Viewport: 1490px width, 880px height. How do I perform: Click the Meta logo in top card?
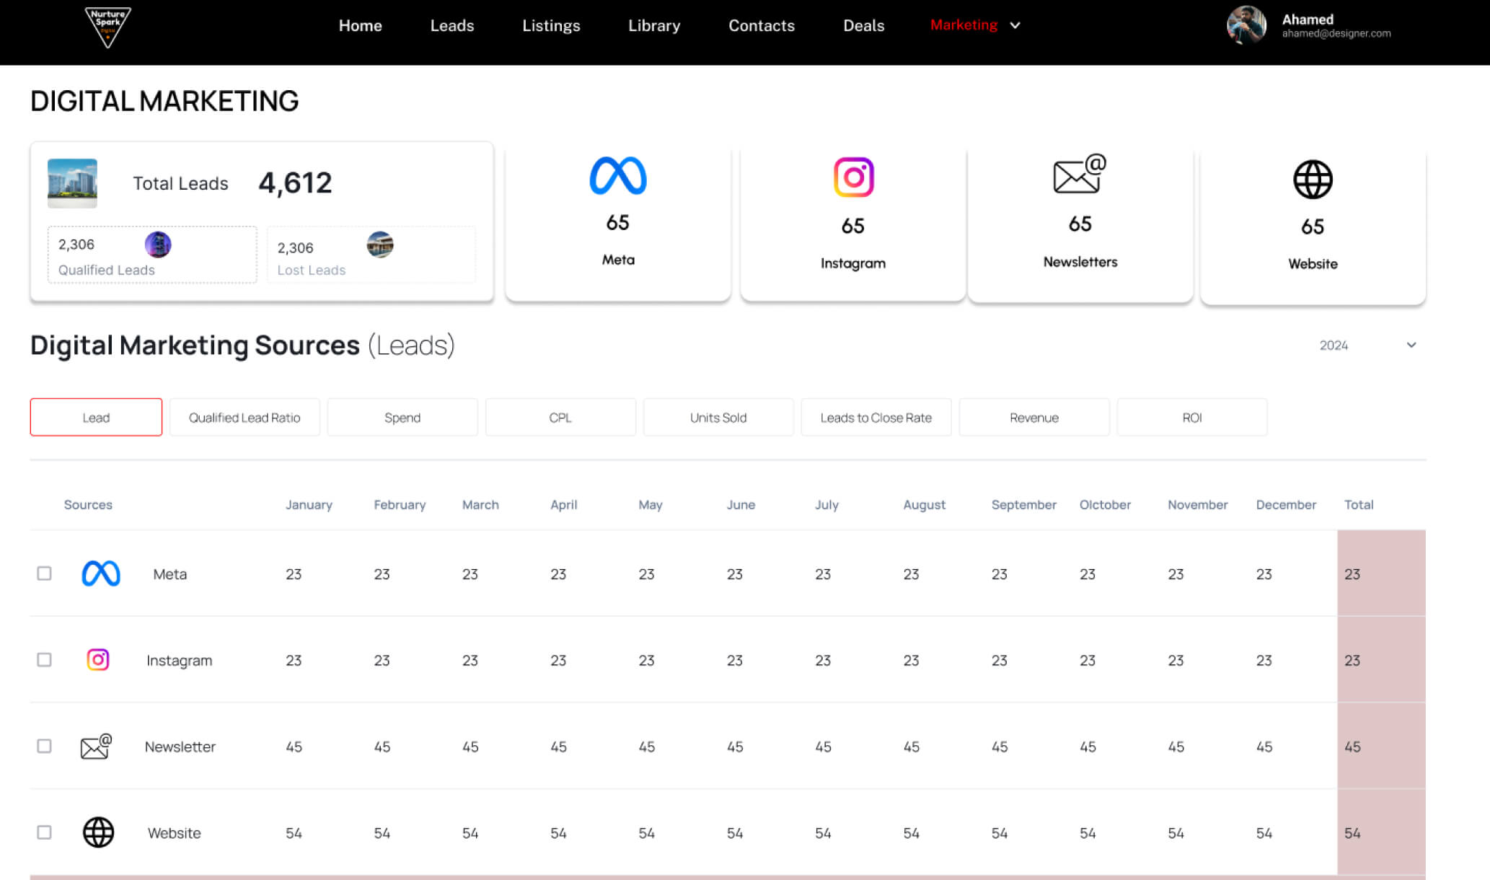click(618, 176)
